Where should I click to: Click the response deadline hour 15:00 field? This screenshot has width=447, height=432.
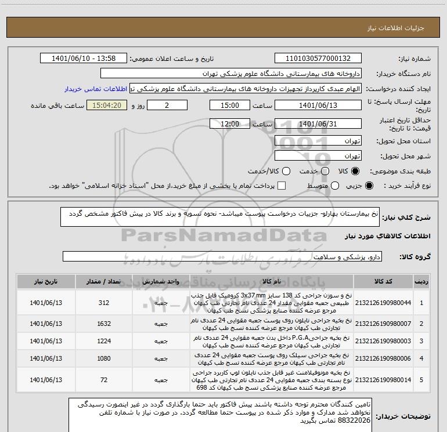pos(230,105)
